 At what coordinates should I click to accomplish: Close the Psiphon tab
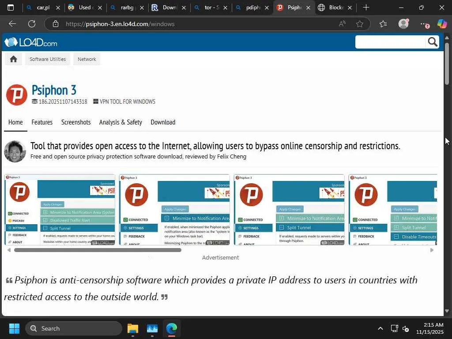(x=308, y=8)
